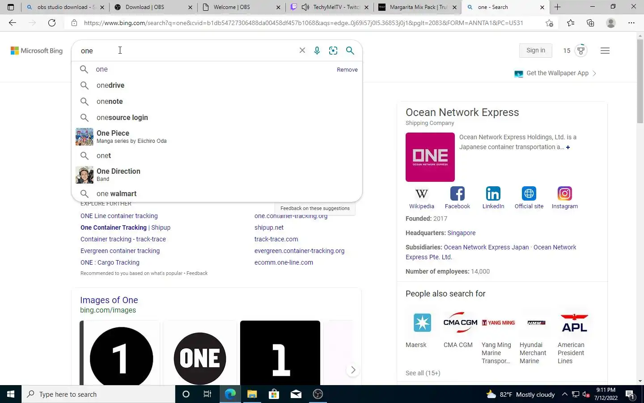Screen dimensions: 644x403
Task: Open Wikipedia link for Ocean Network Express
Action: 421,198
